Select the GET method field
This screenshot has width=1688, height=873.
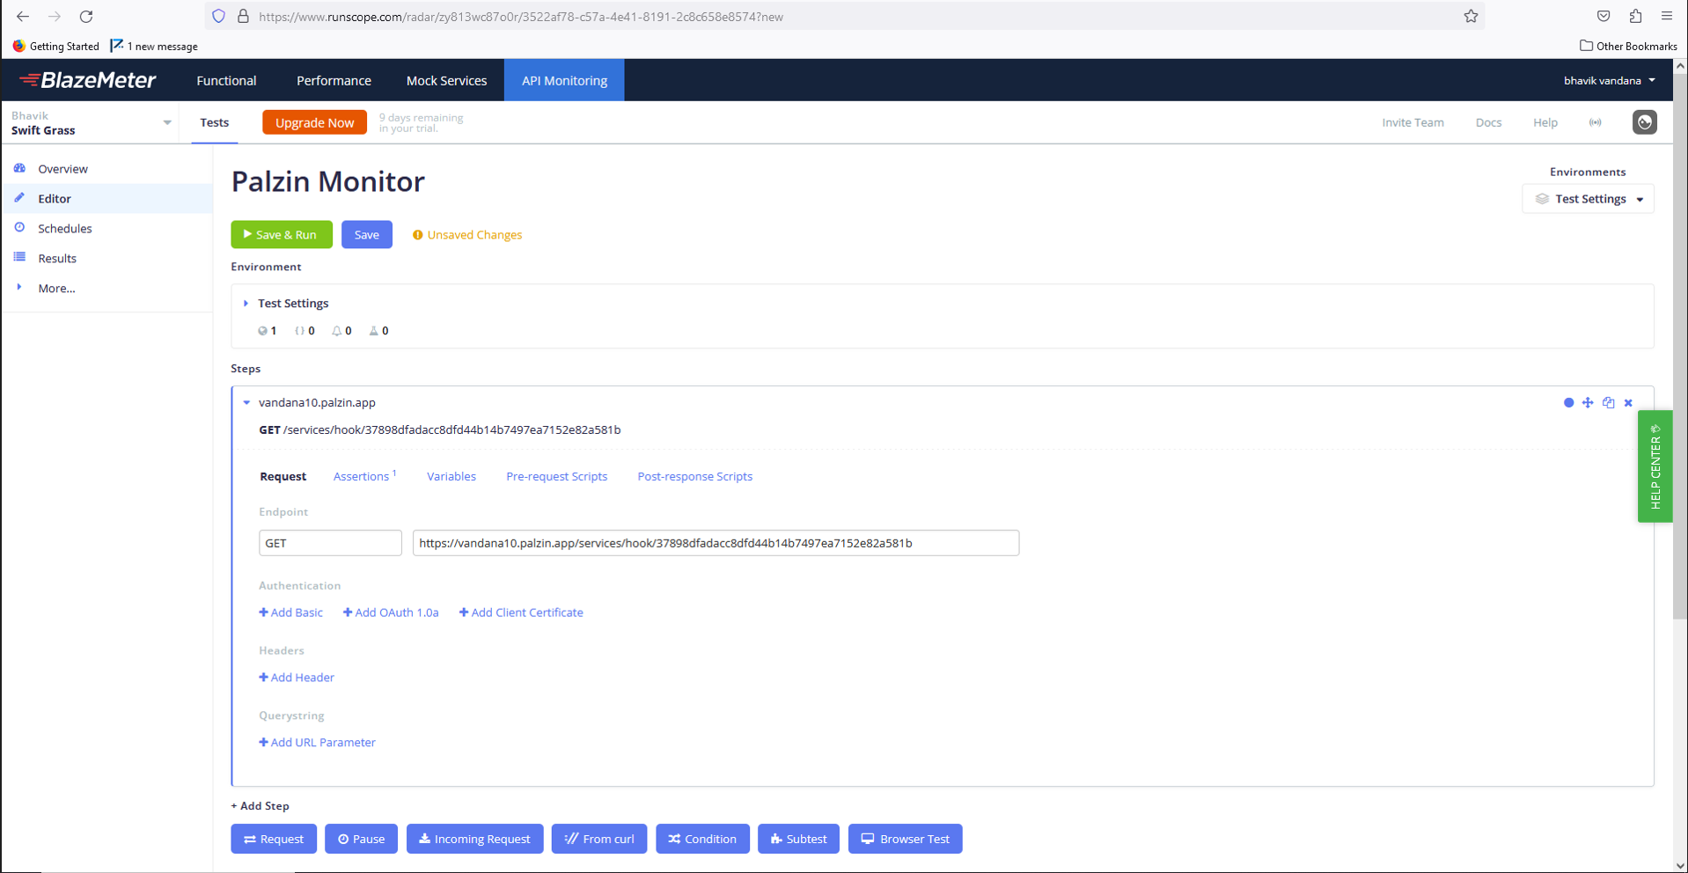tap(330, 543)
